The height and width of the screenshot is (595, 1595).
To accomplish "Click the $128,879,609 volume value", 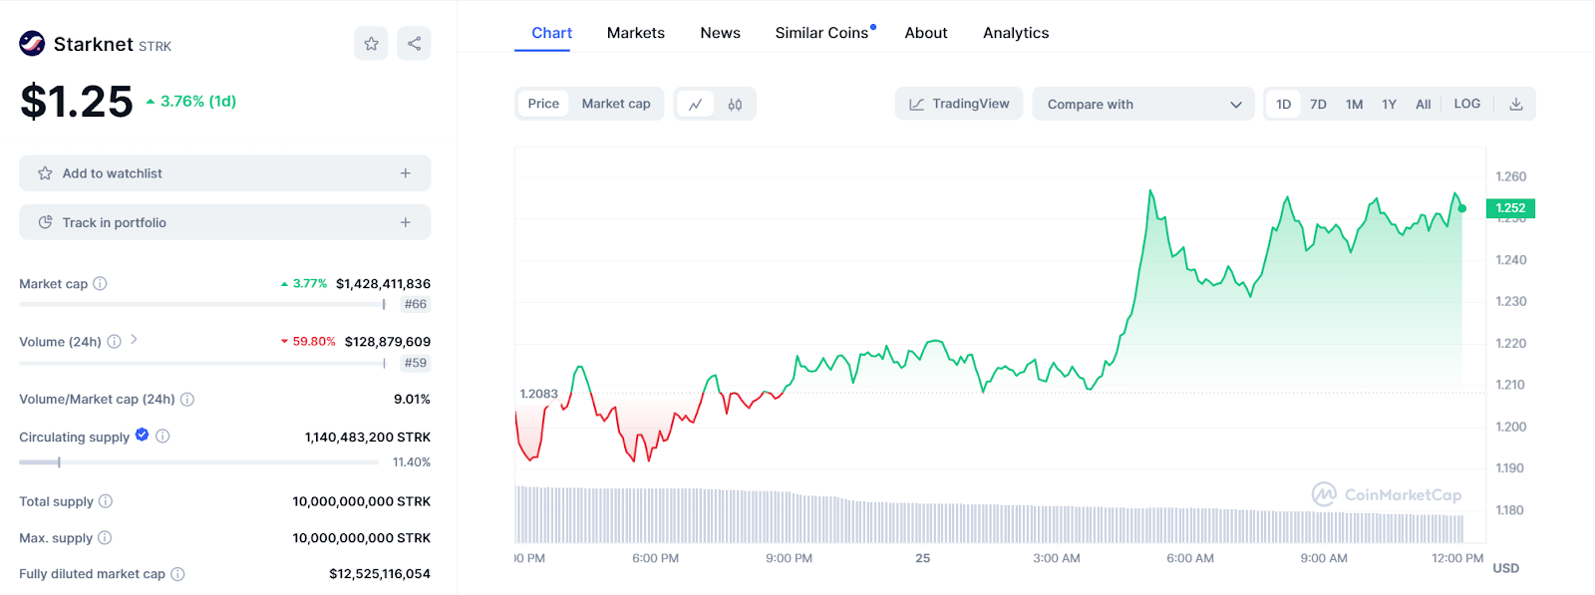I will click(x=388, y=341).
